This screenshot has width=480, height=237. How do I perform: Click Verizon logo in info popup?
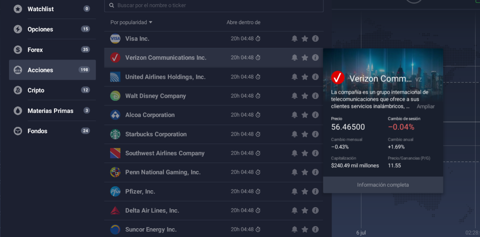click(338, 78)
